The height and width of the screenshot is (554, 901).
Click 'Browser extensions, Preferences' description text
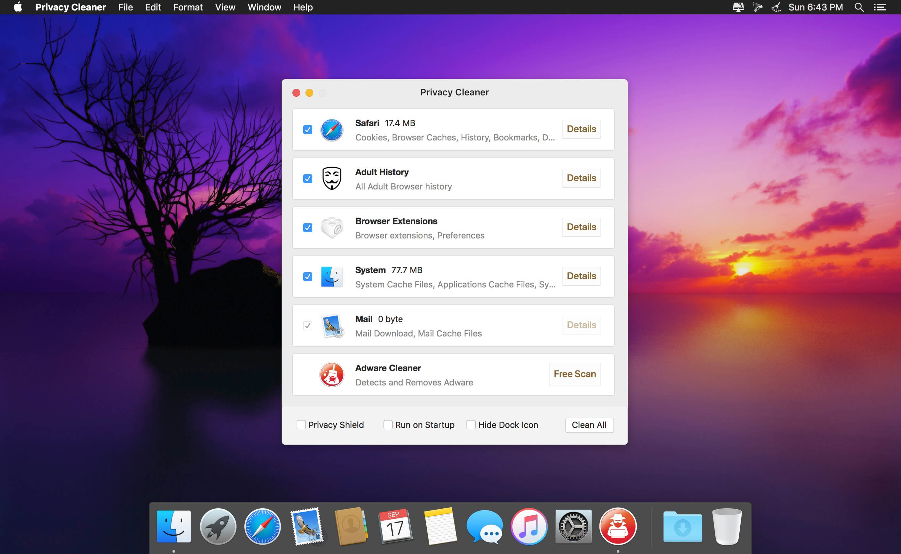[420, 236]
